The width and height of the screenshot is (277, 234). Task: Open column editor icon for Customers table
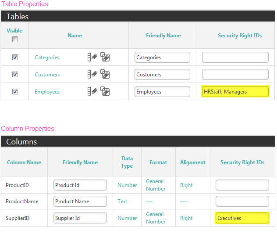(x=92, y=74)
